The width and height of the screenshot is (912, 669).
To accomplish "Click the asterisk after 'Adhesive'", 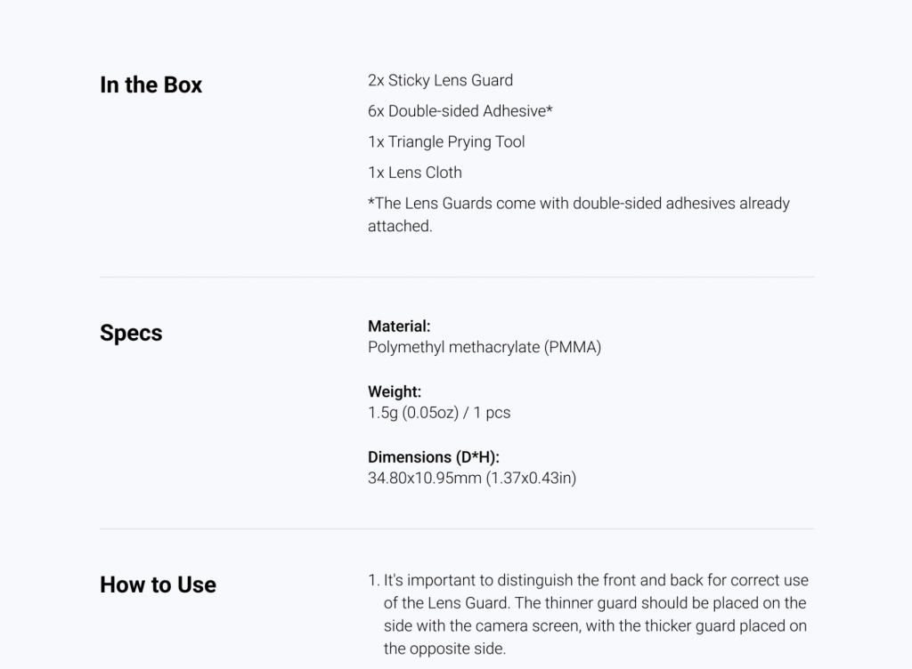I will click(x=549, y=109).
